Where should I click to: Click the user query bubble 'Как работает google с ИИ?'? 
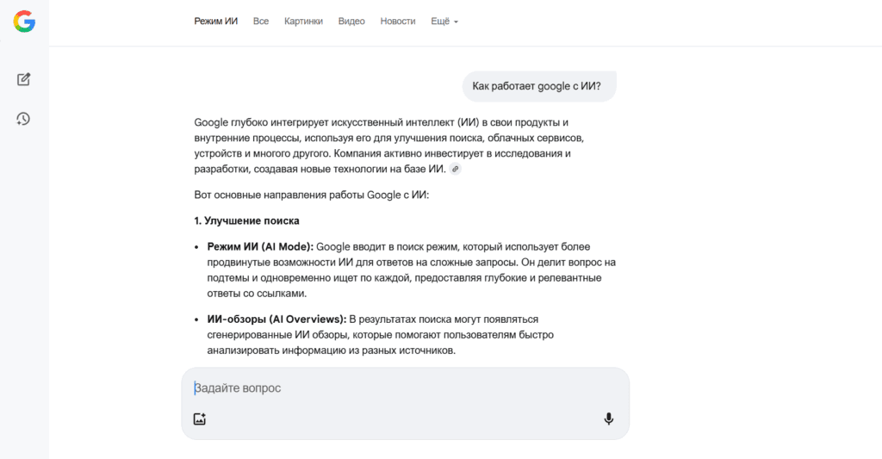(537, 86)
